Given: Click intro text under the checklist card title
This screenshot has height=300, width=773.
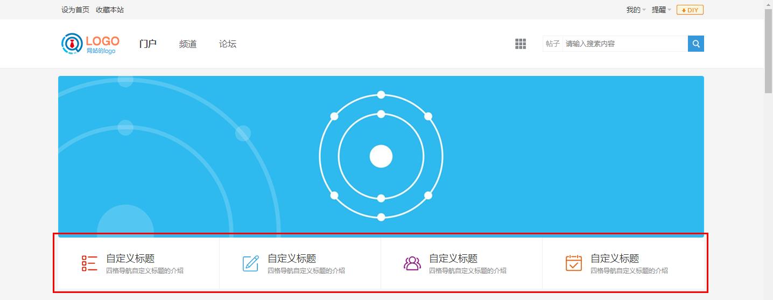Looking at the screenshot, I should (145, 271).
